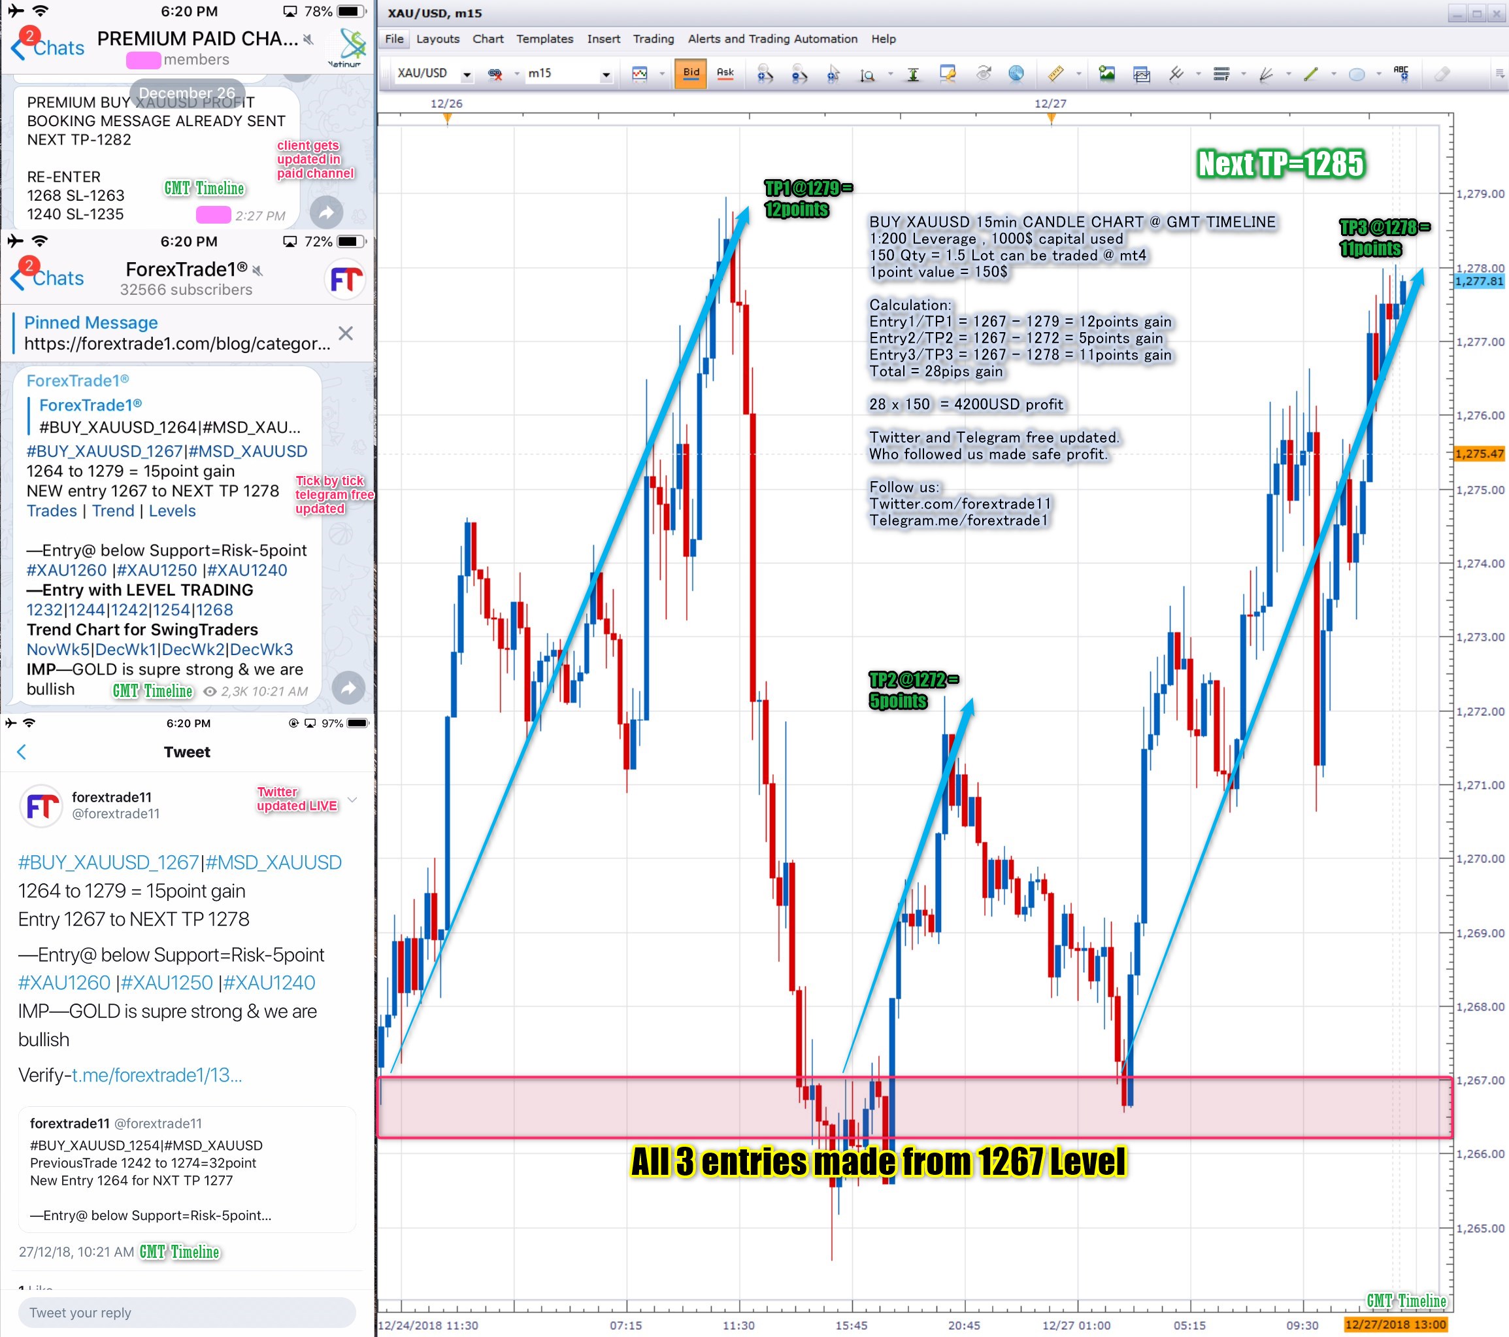Open Alerts and Trading Automation menu
The height and width of the screenshot is (1337, 1509).
[772, 39]
